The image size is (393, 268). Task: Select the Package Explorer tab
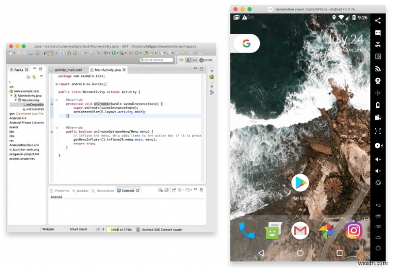[x=19, y=70]
